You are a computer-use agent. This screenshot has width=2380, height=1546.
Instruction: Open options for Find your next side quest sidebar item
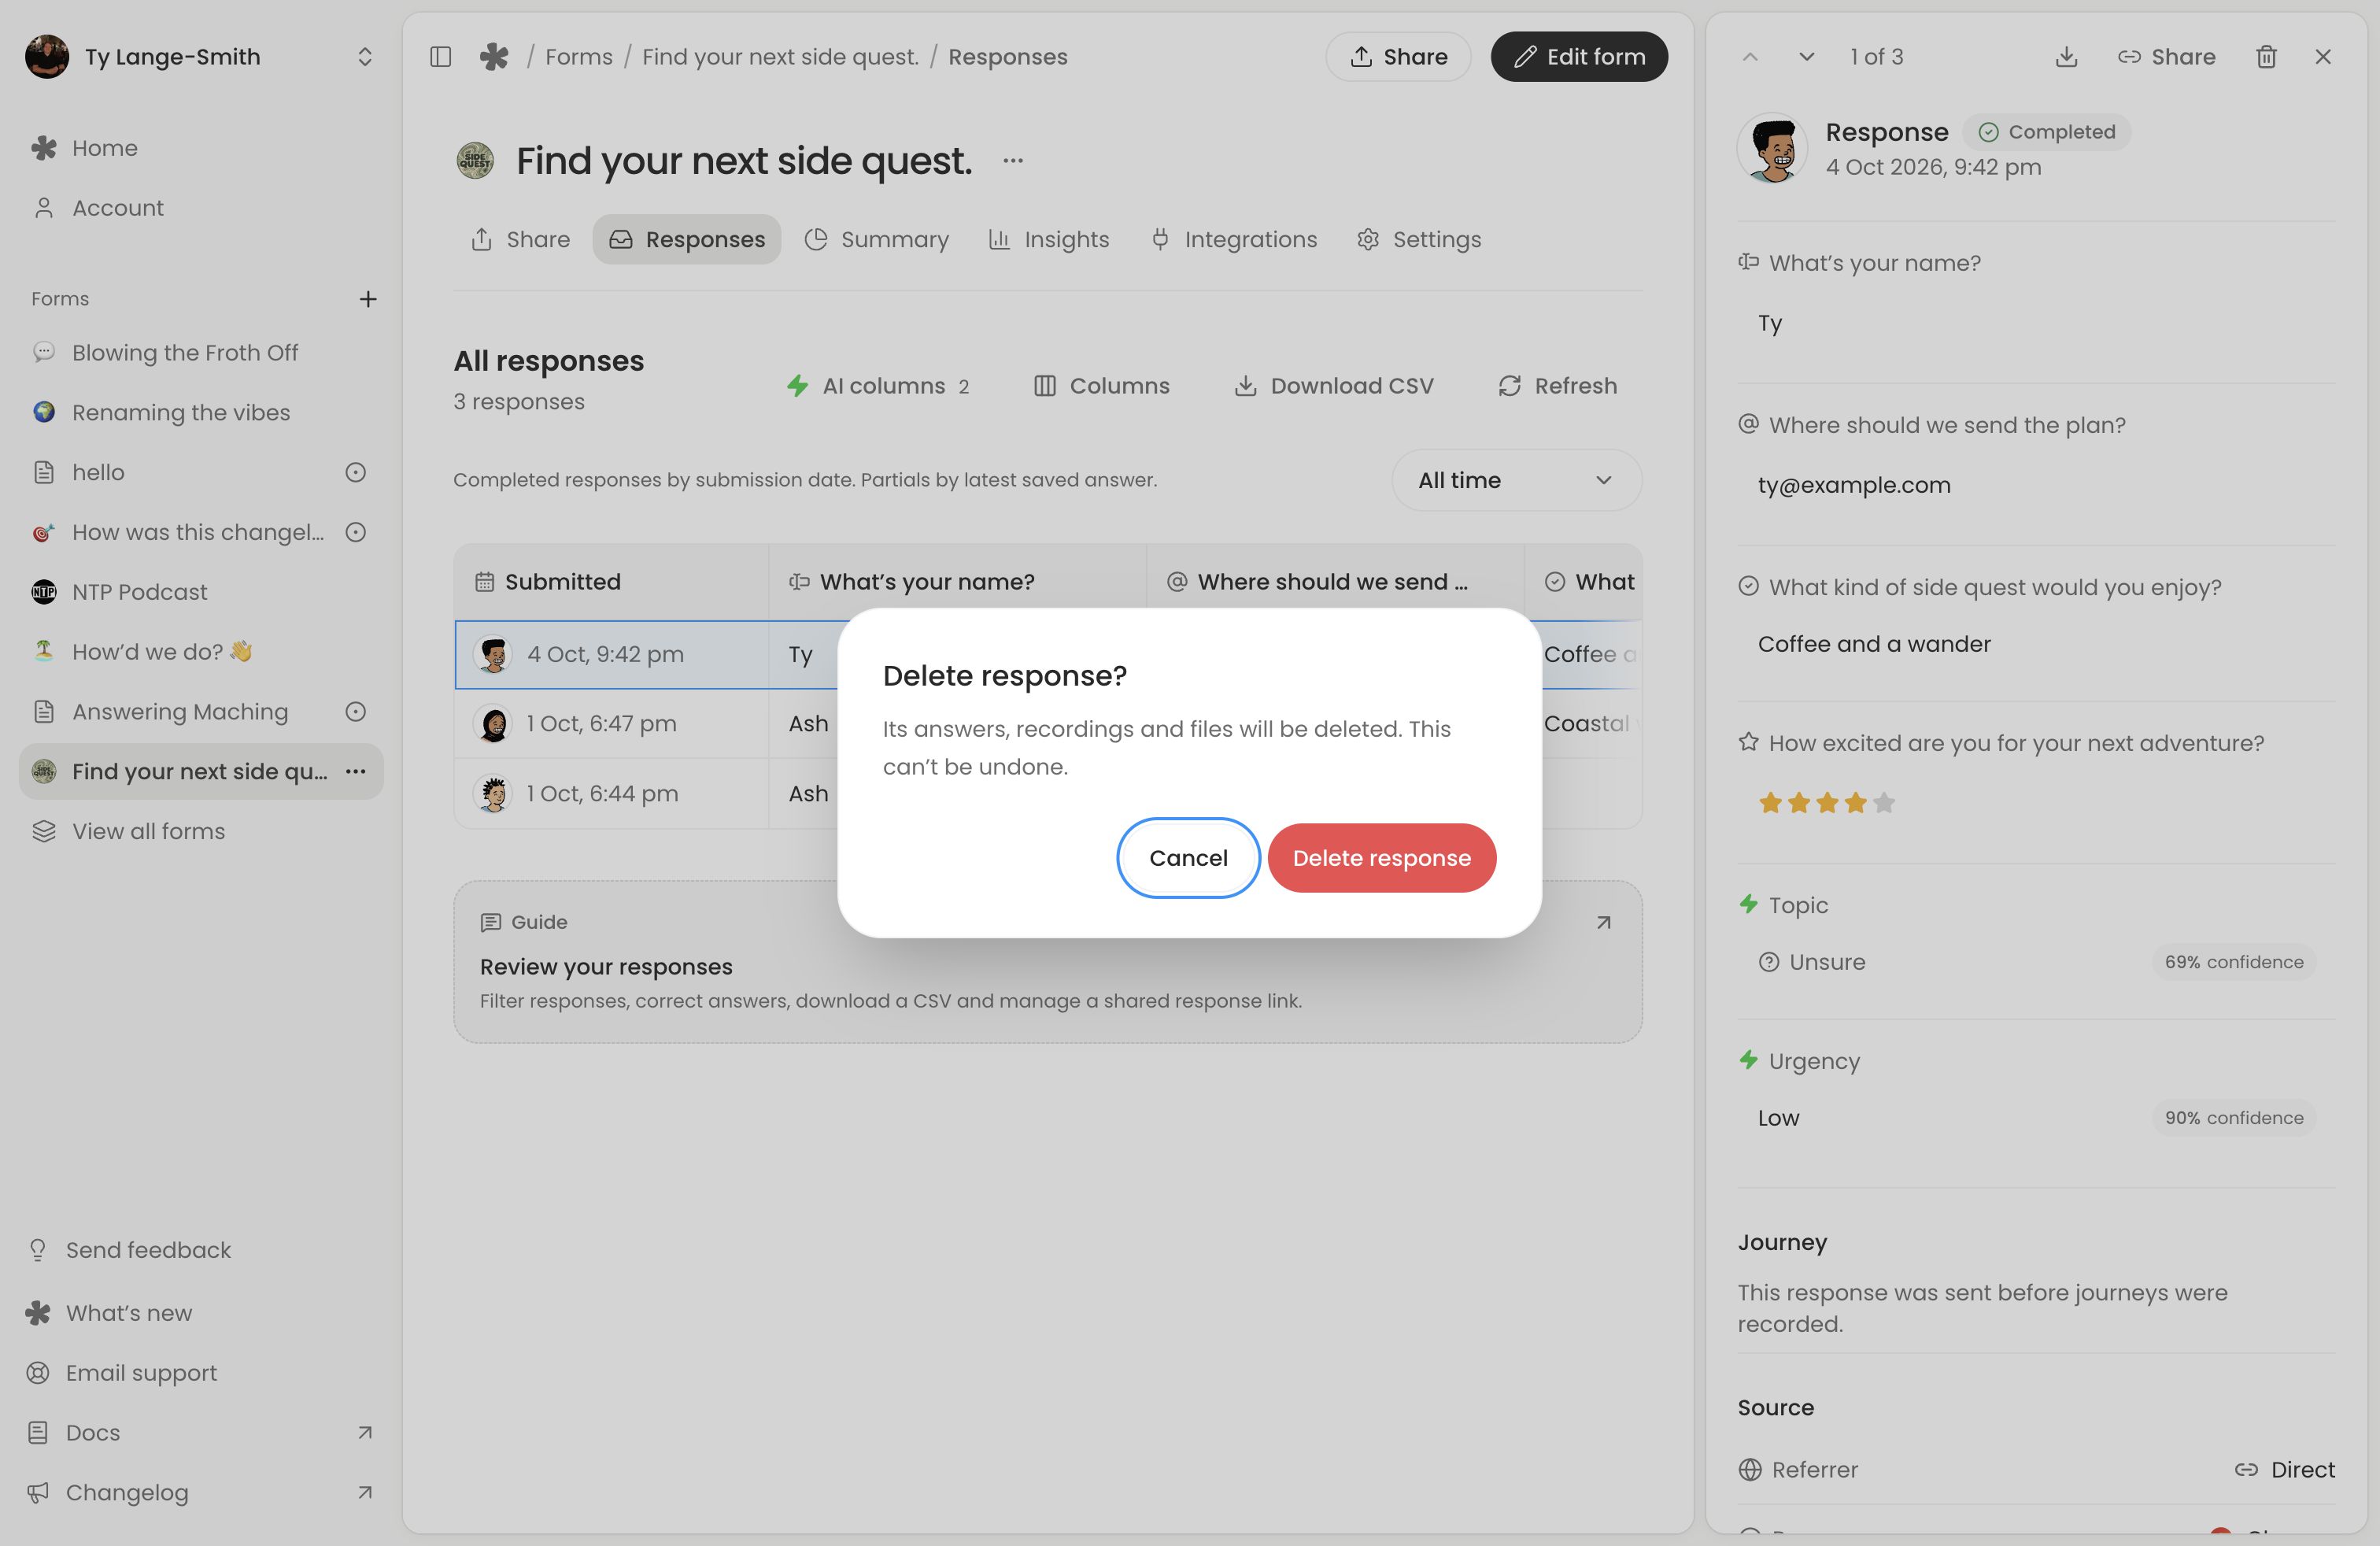[356, 771]
